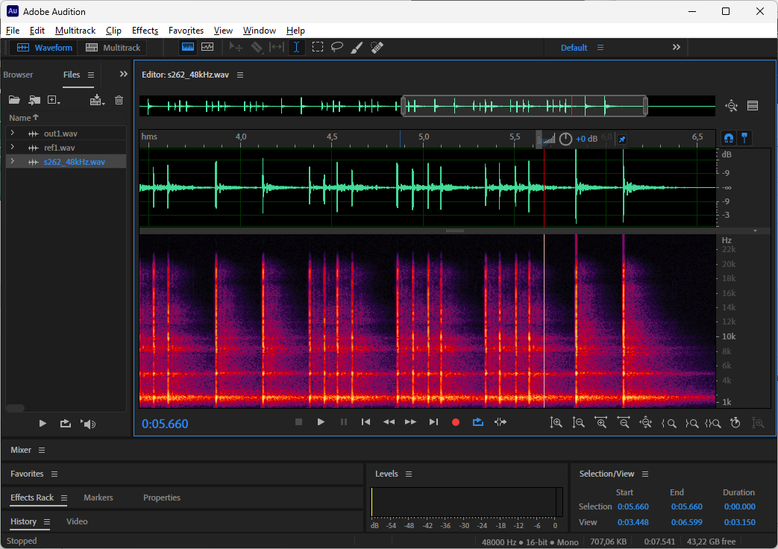Toggle headphone preview icon on ruler

pos(728,138)
